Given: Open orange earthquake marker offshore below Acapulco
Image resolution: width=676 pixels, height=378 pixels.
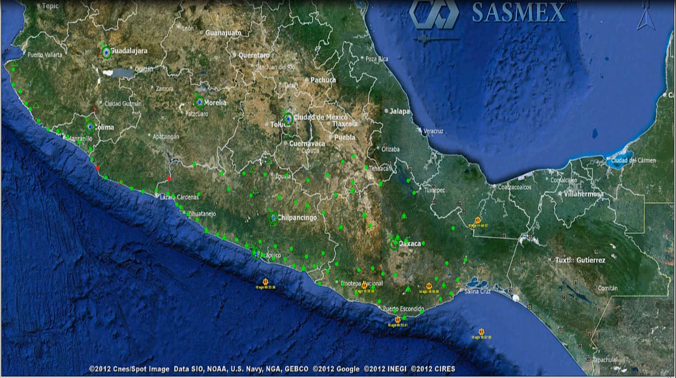Looking at the screenshot, I should pos(265,282).
